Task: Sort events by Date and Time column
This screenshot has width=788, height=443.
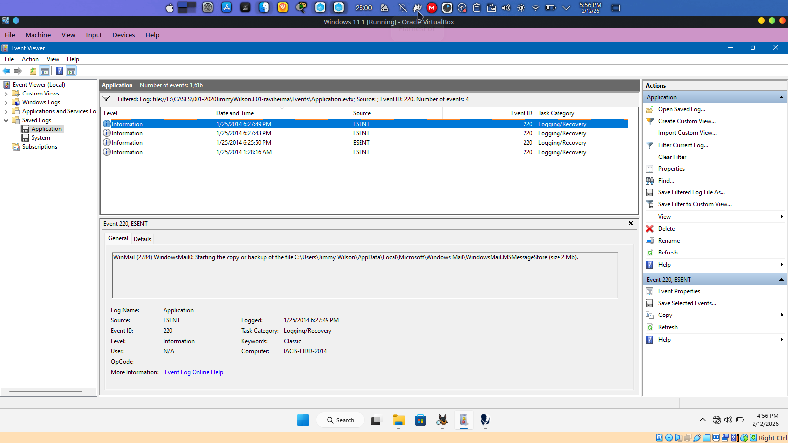Action: [x=235, y=113]
